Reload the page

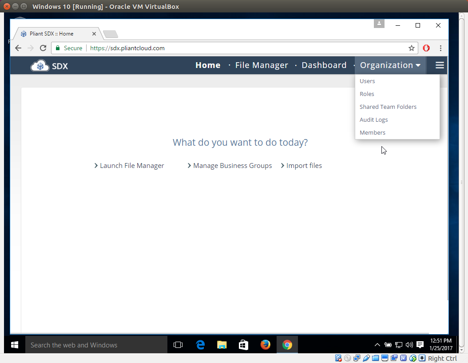coord(43,48)
